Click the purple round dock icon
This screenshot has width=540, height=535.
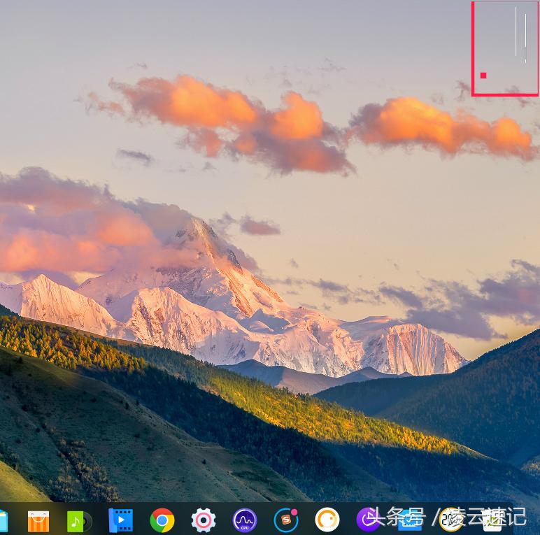click(367, 520)
